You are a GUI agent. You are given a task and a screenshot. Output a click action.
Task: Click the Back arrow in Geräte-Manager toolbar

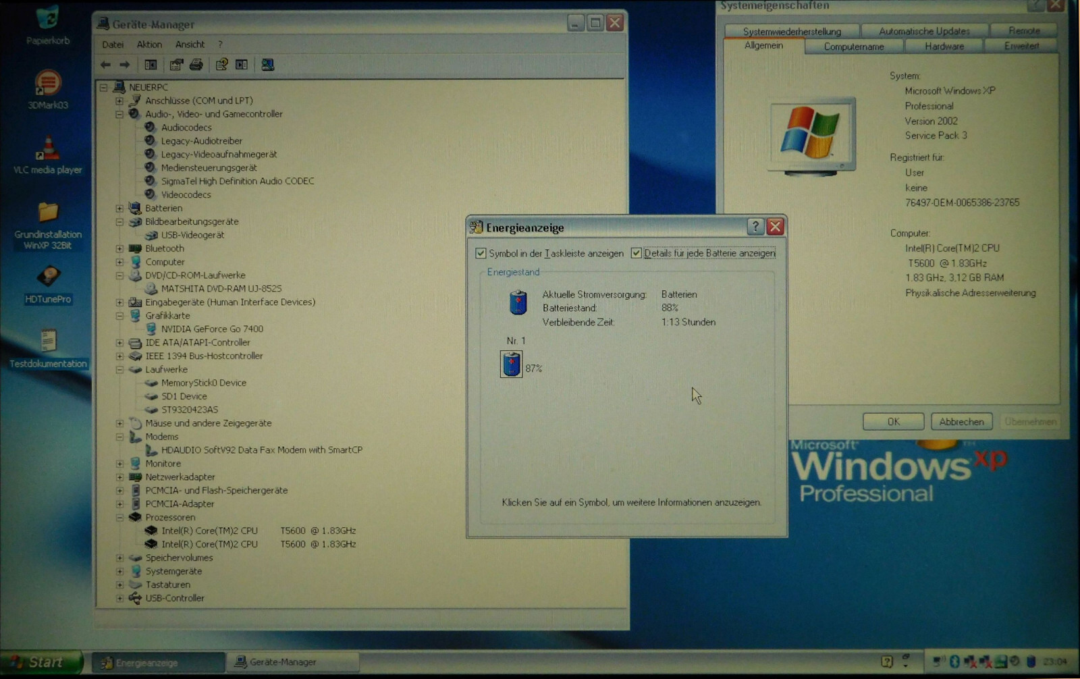[105, 65]
